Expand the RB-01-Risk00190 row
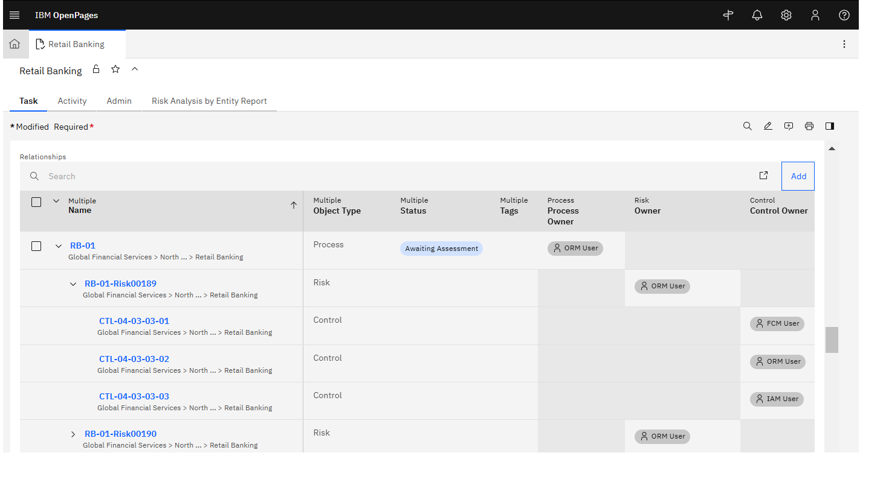 pos(73,434)
